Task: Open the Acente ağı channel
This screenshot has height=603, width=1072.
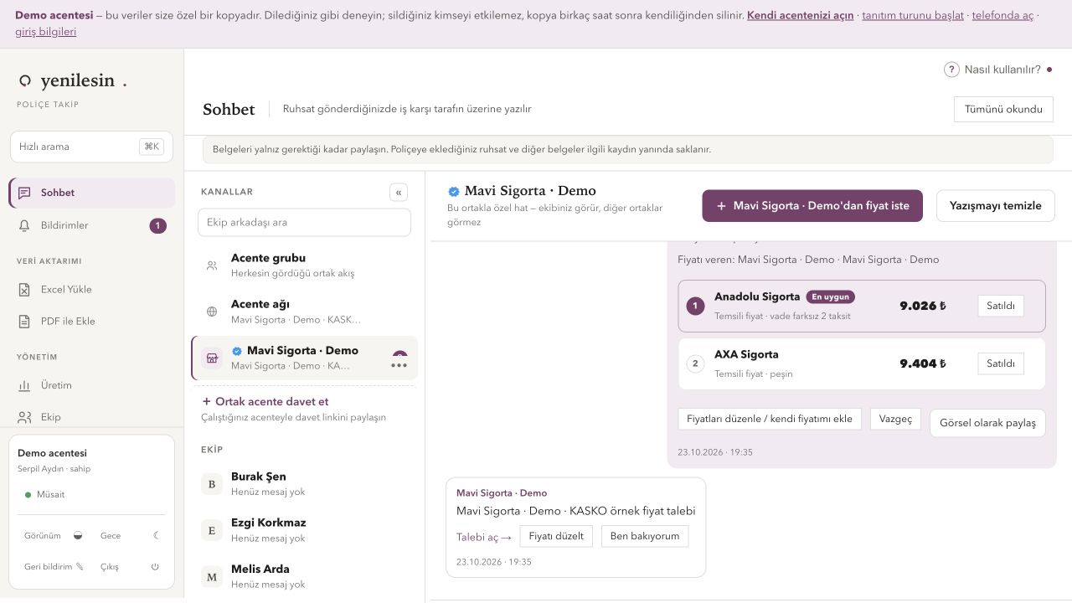Action: [305, 312]
